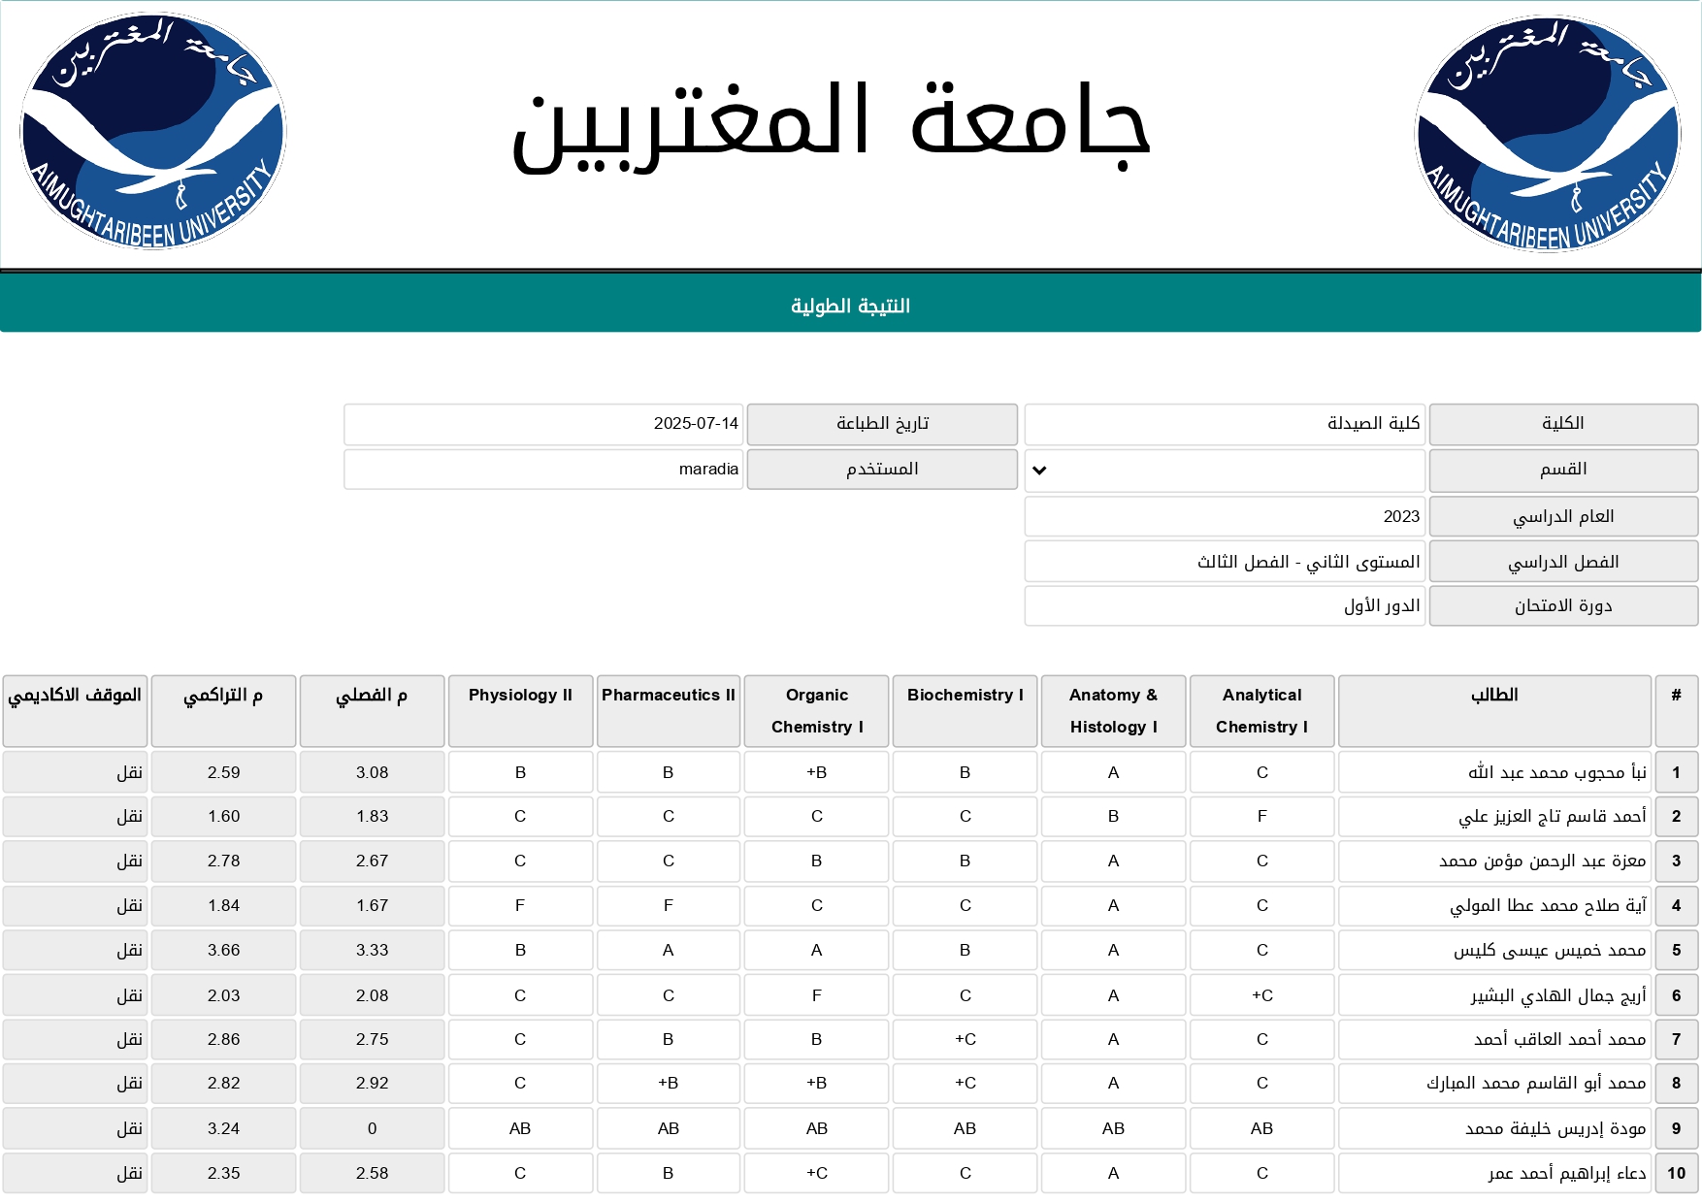Click the Analytical Chemistry I column header
Viewport: 1702px width, 1203px height.
(x=1261, y=711)
